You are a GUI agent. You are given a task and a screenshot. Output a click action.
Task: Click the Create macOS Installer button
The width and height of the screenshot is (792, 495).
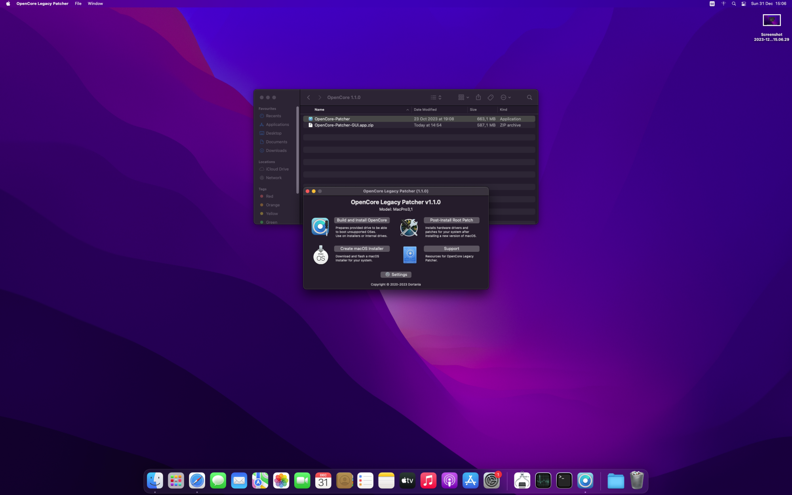point(362,248)
